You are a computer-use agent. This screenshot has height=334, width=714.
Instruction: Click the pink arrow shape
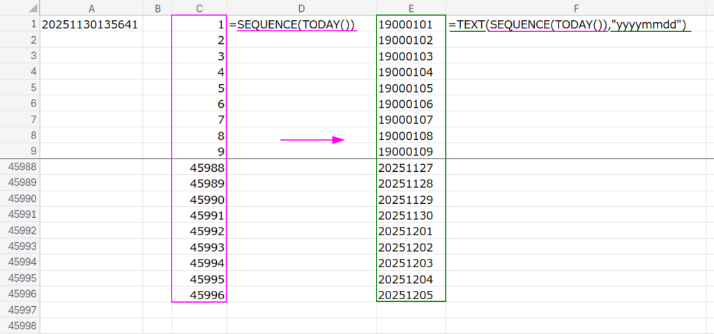pos(312,140)
